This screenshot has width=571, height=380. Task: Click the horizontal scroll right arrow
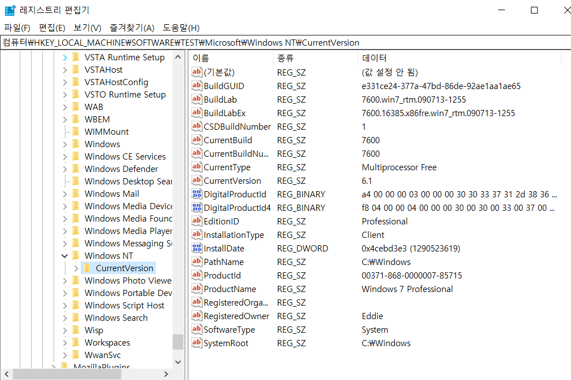(166, 374)
